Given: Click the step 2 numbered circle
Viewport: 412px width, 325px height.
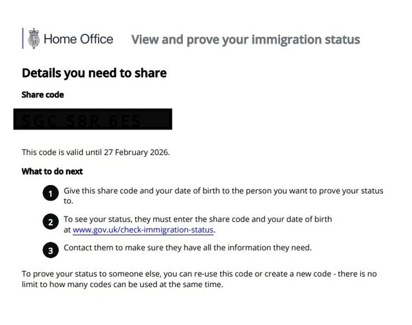Looking at the screenshot, I should (51, 223).
